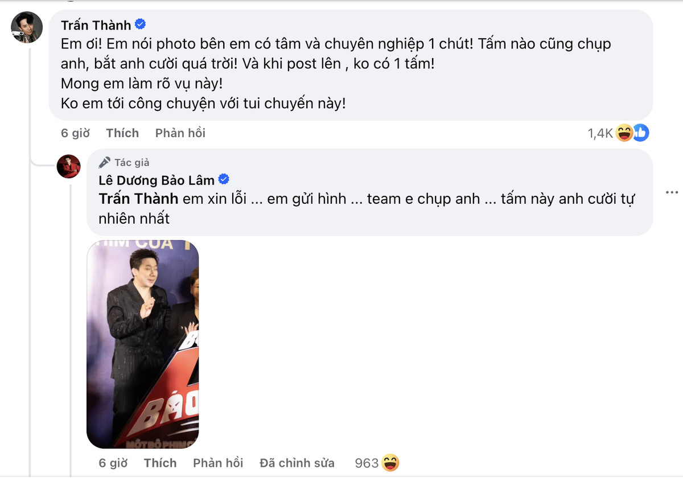Image resolution: width=683 pixels, height=481 pixels.
Task: Click the Trấn Thành mention in the reply
Action: pyautogui.click(x=139, y=199)
